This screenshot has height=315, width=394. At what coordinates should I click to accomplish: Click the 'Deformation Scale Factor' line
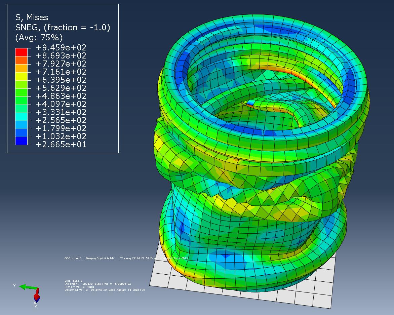(x=105, y=290)
